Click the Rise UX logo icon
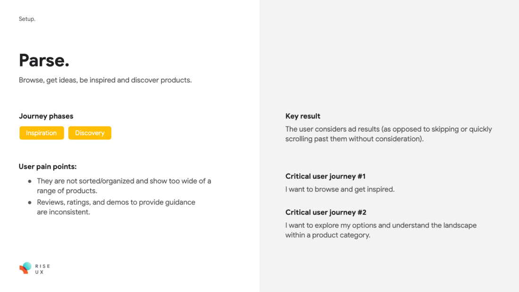Screen dimensions: 519x292 pos(25,268)
